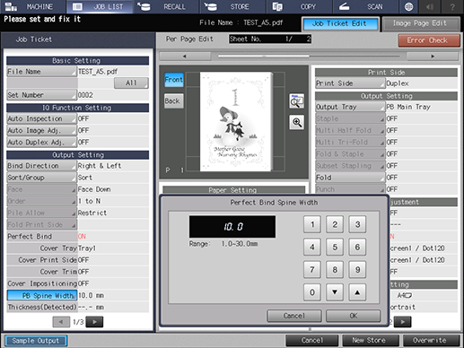This screenshot has height=348, width=464.
Task: Click the sheet navigation slider bar
Action: (309, 57)
